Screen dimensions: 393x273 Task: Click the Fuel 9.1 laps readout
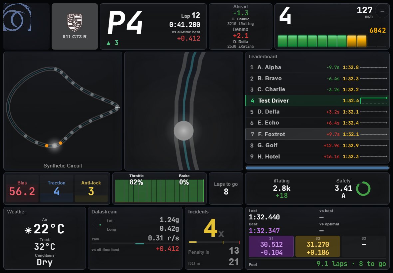(x=351, y=264)
